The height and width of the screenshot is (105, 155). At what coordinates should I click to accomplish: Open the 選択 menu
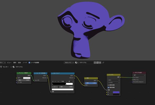[x=15, y=62]
